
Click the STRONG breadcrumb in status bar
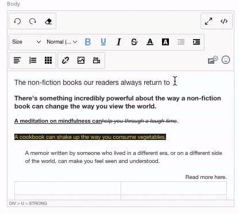(38, 203)
